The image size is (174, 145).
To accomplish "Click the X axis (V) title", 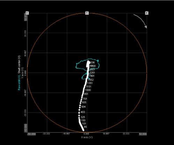I will pos(87,137).
